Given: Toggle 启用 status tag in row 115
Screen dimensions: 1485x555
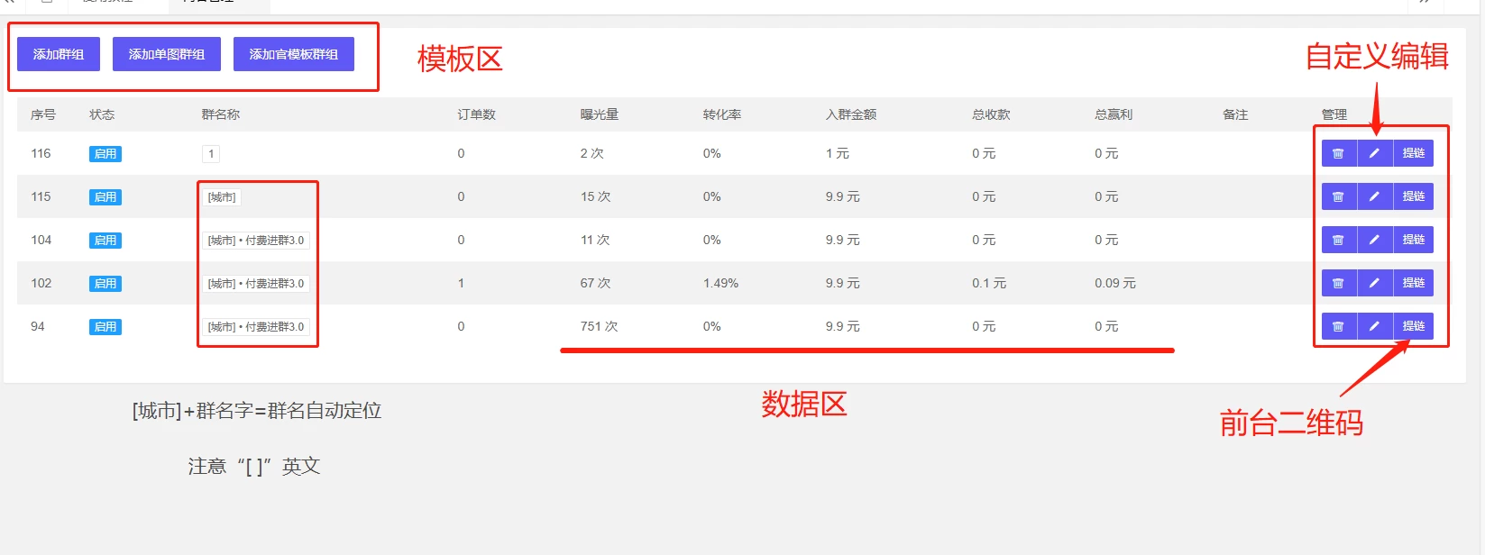Looking at the screenshot, I should point(105,197).
